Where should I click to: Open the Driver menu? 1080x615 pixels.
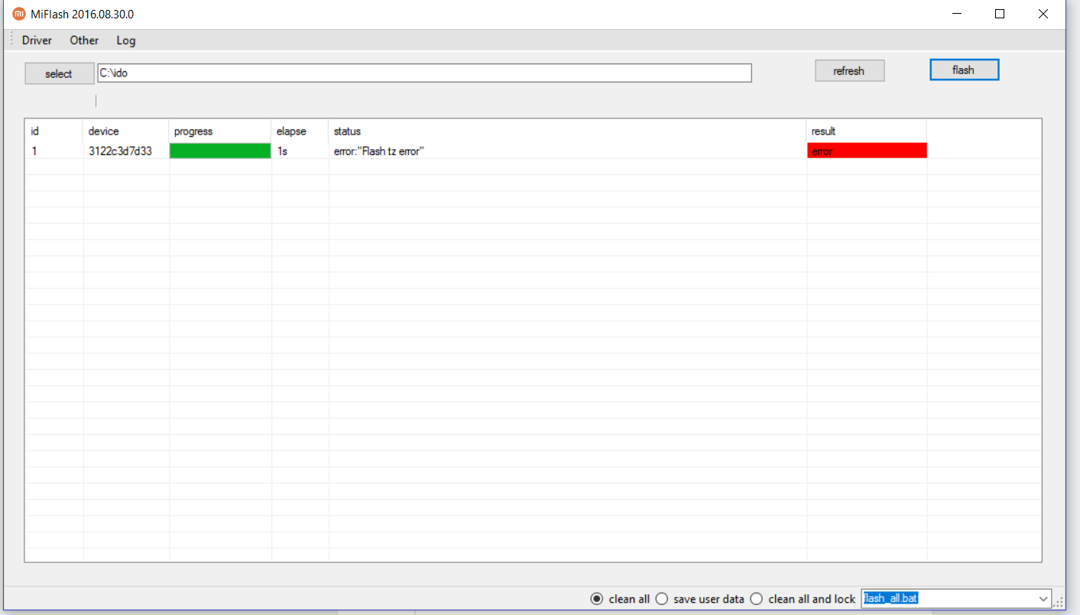[37, 40]
